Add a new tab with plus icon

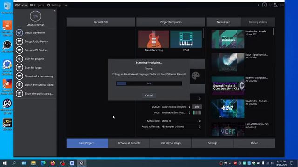[66, 6]
